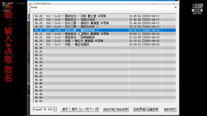Click the timestamp 21:37:21 in row No. 33
The height and width of the screenshot is (116, 207).
pyautogui.click(x=135, y=41)
